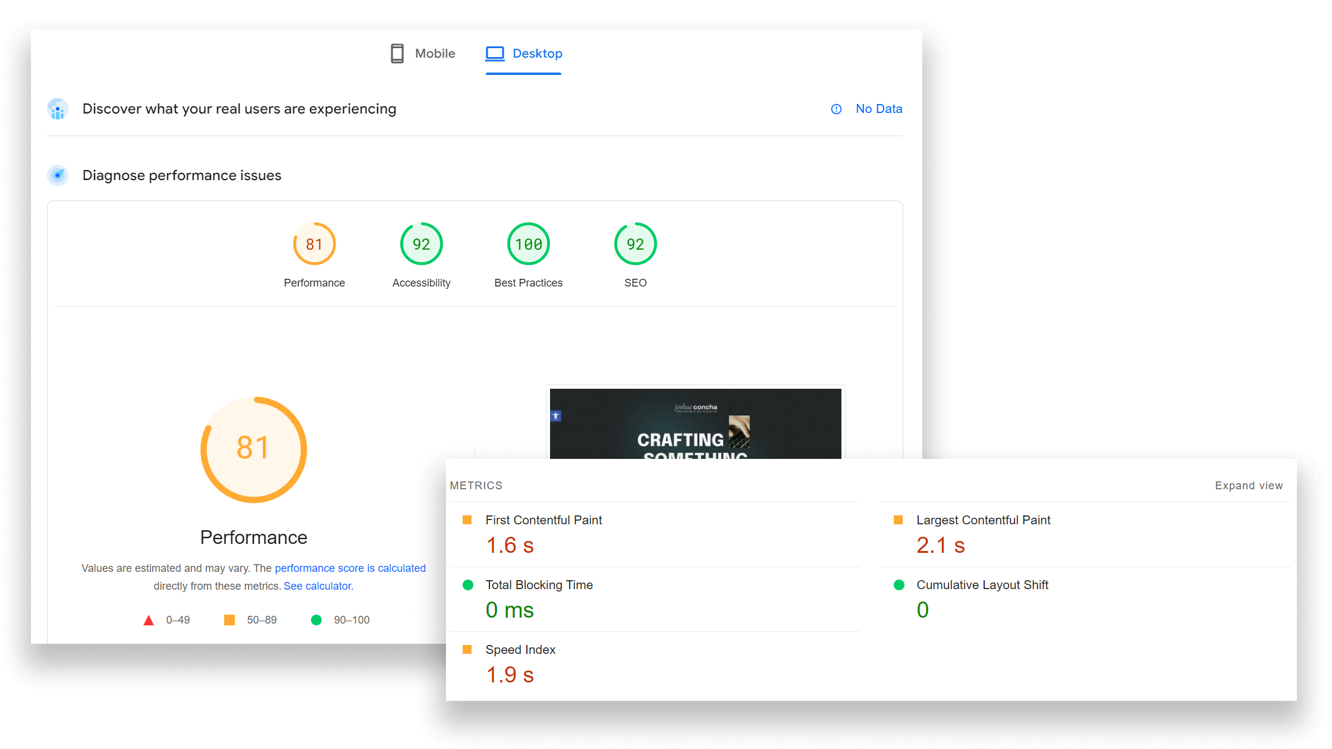1332x749 pixels.
Task: Click the orange square beside Speed Index
Action: point(468,650)
